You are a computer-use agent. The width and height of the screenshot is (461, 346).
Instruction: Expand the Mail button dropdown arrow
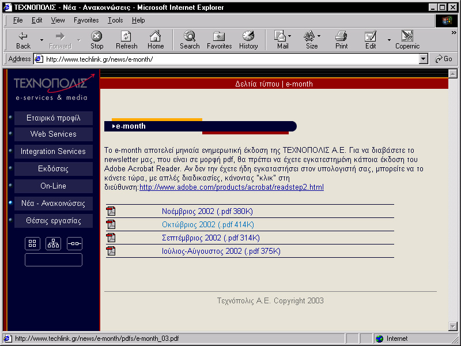[290, 36]
